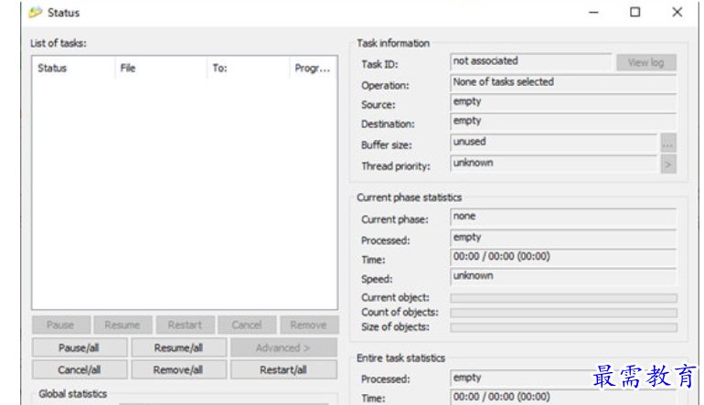Click the Remove task button
The image size is (704, 405).
[x=308, y=325]
